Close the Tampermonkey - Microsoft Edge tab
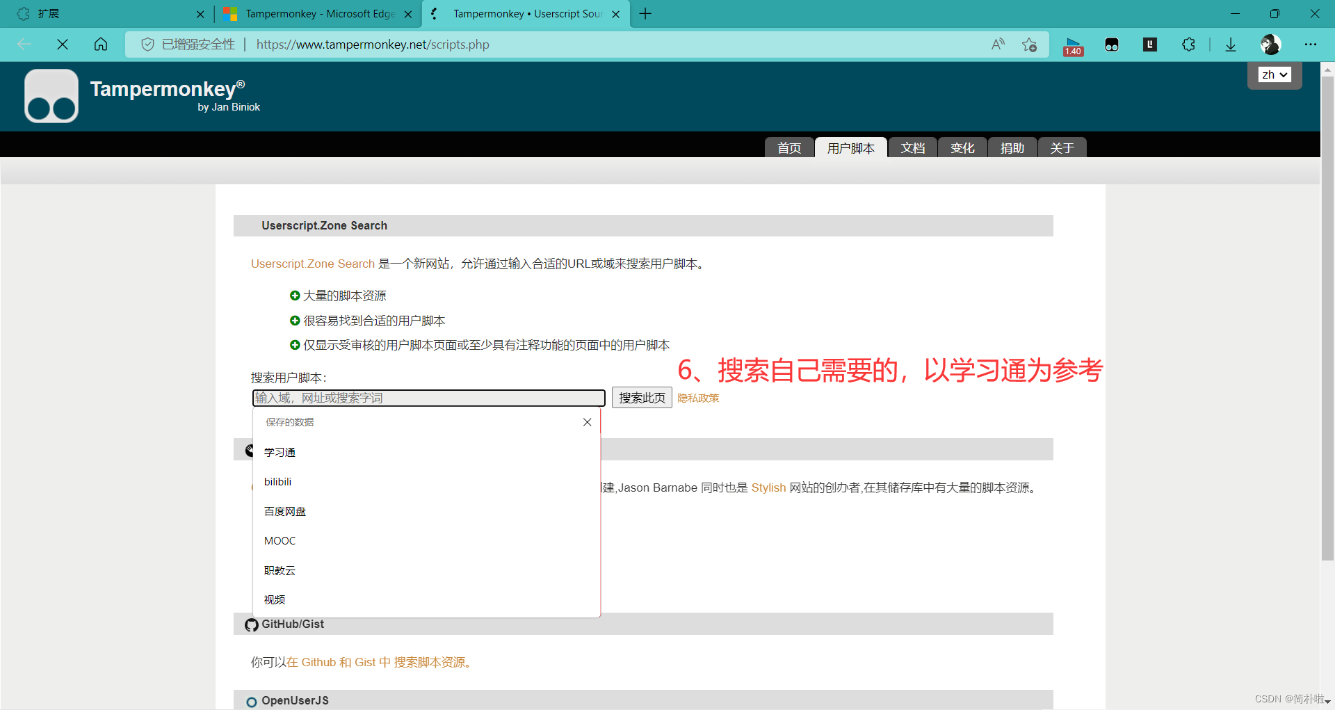This screenshot has height=710, width=1335. (x=408, y=14)
